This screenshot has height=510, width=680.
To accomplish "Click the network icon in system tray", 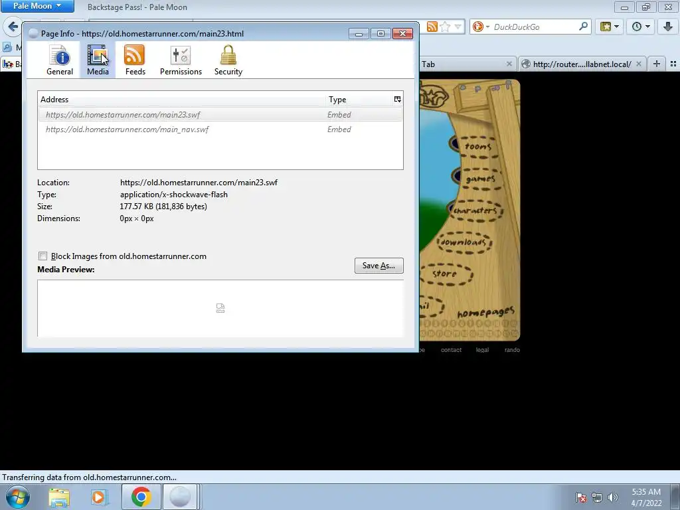I will point(597,497).
